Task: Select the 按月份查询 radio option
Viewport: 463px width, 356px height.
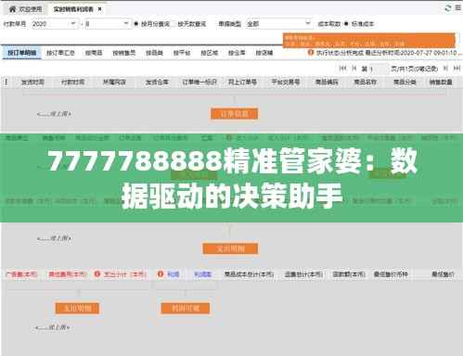Action: coord(136,24)
